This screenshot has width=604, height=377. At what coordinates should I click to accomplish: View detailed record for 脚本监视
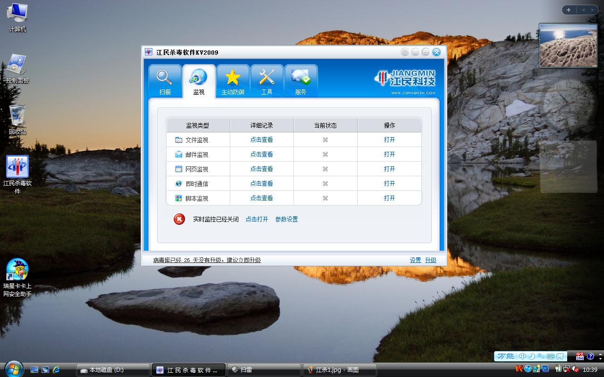[261, 198]
